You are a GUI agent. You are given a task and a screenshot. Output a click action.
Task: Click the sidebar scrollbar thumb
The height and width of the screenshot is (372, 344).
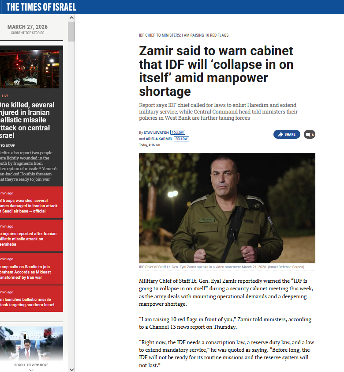(x=71, y=31)
